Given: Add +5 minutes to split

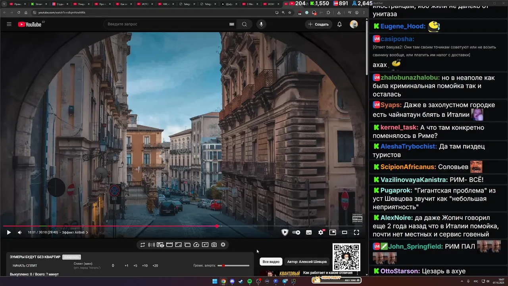Looking at the screenshot, I should (x=135, y=265).
